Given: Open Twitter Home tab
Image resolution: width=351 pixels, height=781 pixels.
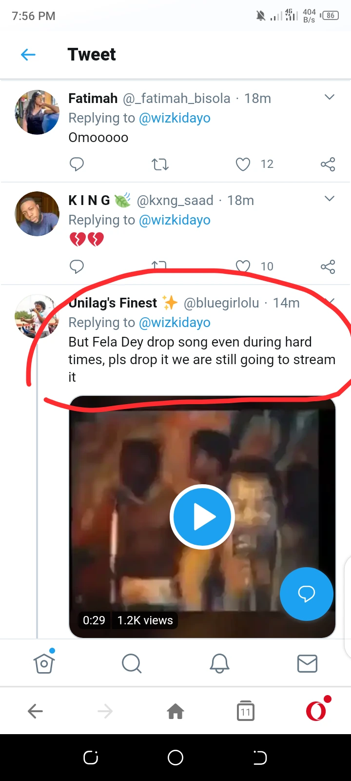Looking at the screenshot, I should [44, 663].
